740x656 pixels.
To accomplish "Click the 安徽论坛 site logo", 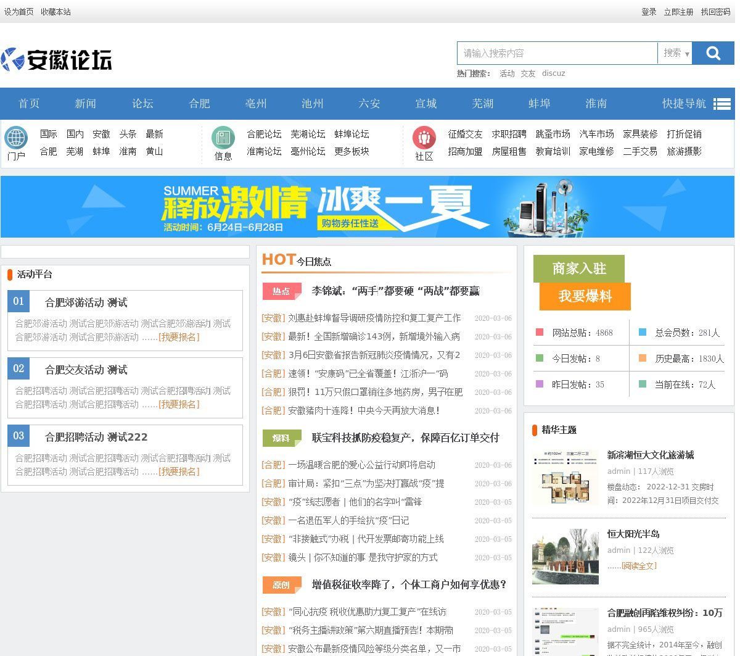I will 57,60.
